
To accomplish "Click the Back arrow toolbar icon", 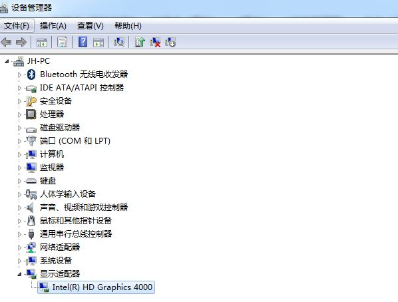I will (x=6, y=42).
